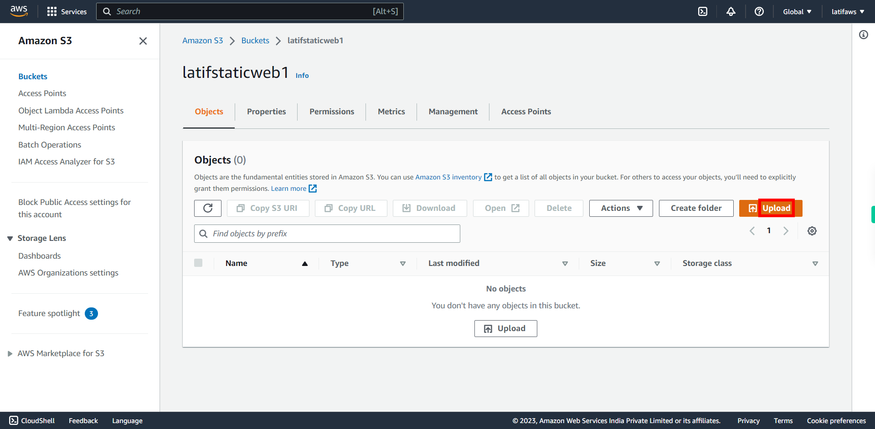Click the search magnifier in top bar
The image size is (875, 429).
tap(107, 12)
